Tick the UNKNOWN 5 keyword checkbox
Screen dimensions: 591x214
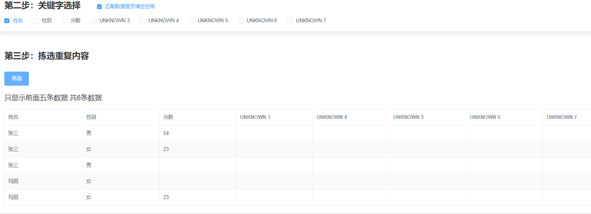click(192, 21)
